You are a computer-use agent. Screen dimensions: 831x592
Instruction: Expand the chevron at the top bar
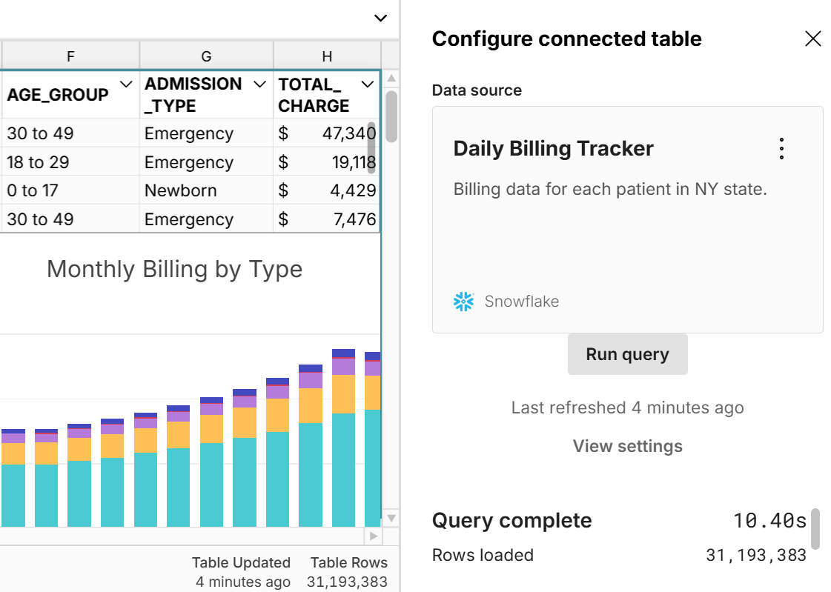click(380, 18)
